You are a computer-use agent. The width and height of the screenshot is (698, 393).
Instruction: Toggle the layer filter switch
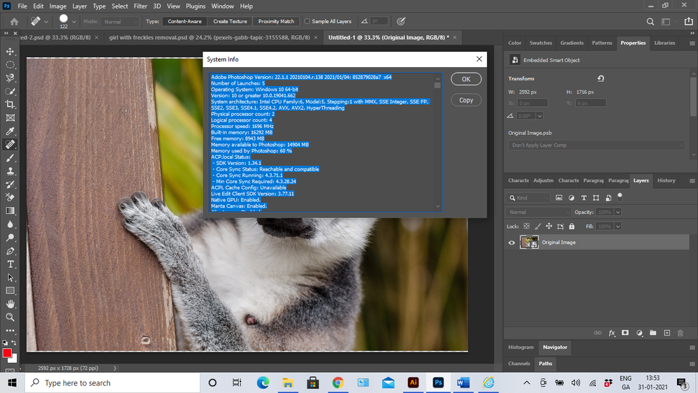(x=619, y=197)
